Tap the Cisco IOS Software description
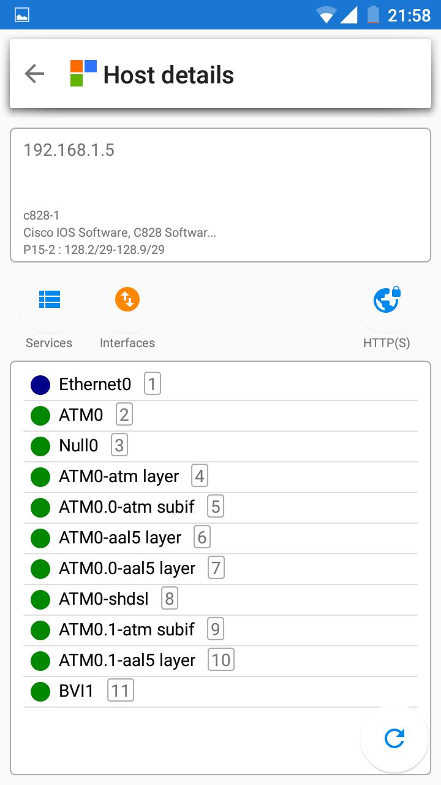The height and width of the screenshot is (785, 441). [x=119, y=233]
